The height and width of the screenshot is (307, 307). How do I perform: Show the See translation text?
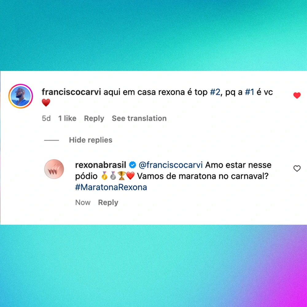click(139, 118)
